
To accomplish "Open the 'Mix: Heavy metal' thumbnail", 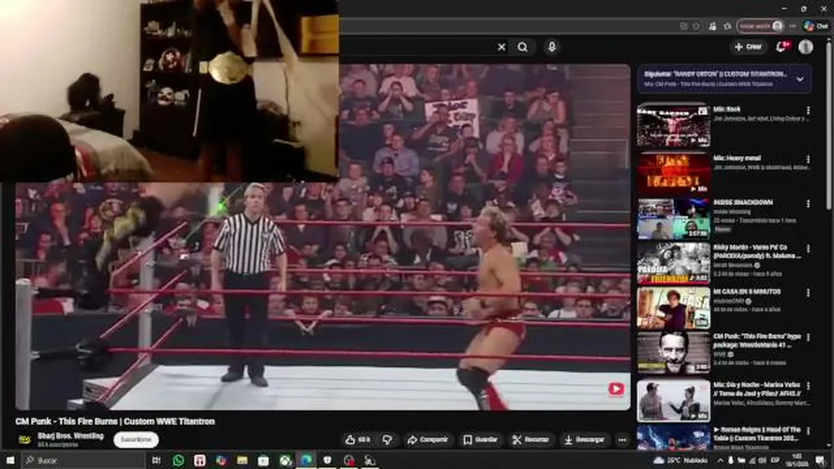I will coord(674,174).
